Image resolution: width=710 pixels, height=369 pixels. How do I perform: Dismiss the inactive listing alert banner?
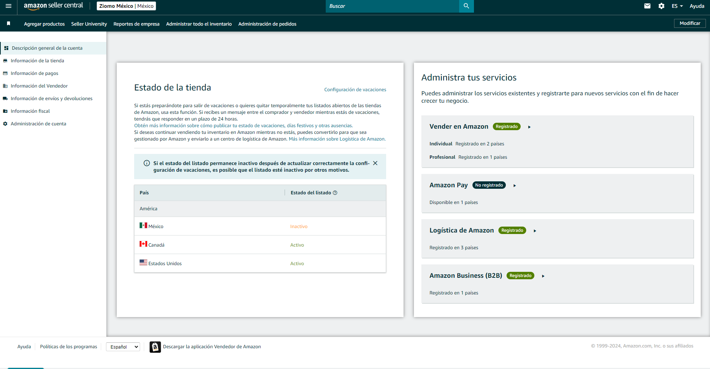point(375,163)
